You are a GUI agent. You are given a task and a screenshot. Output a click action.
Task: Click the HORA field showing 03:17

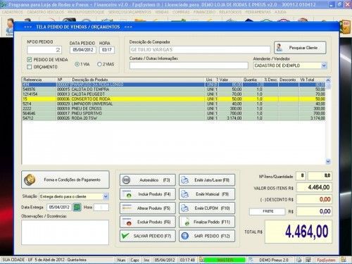(107, 50)
